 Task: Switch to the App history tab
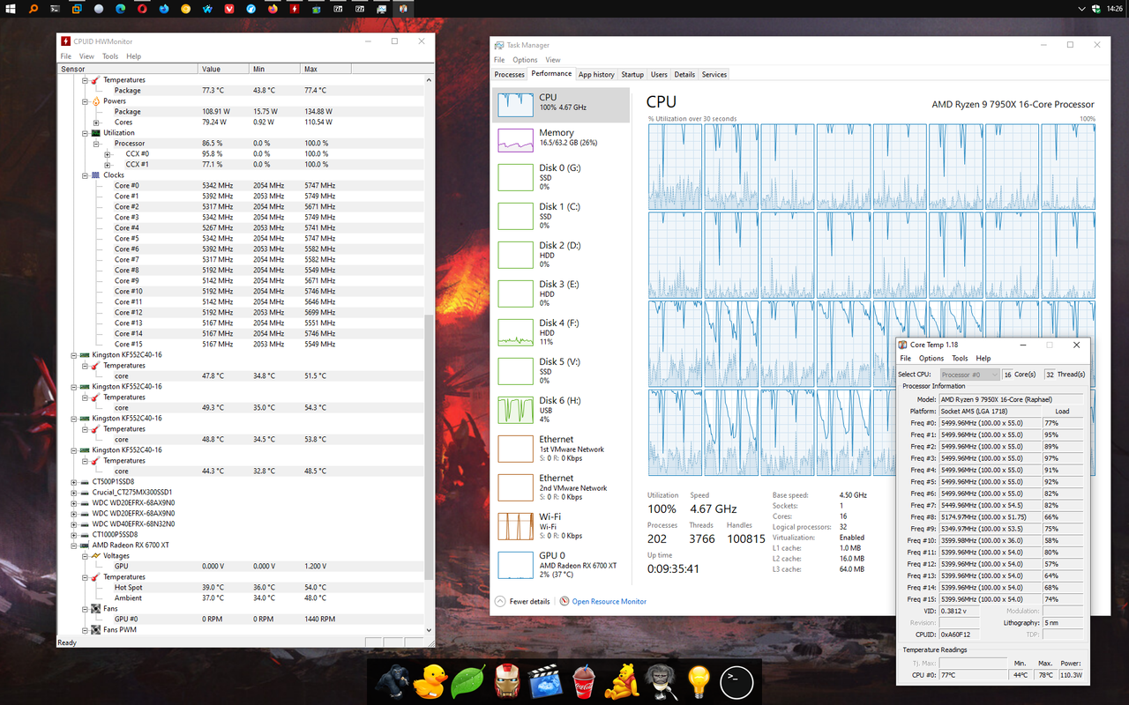596,74
